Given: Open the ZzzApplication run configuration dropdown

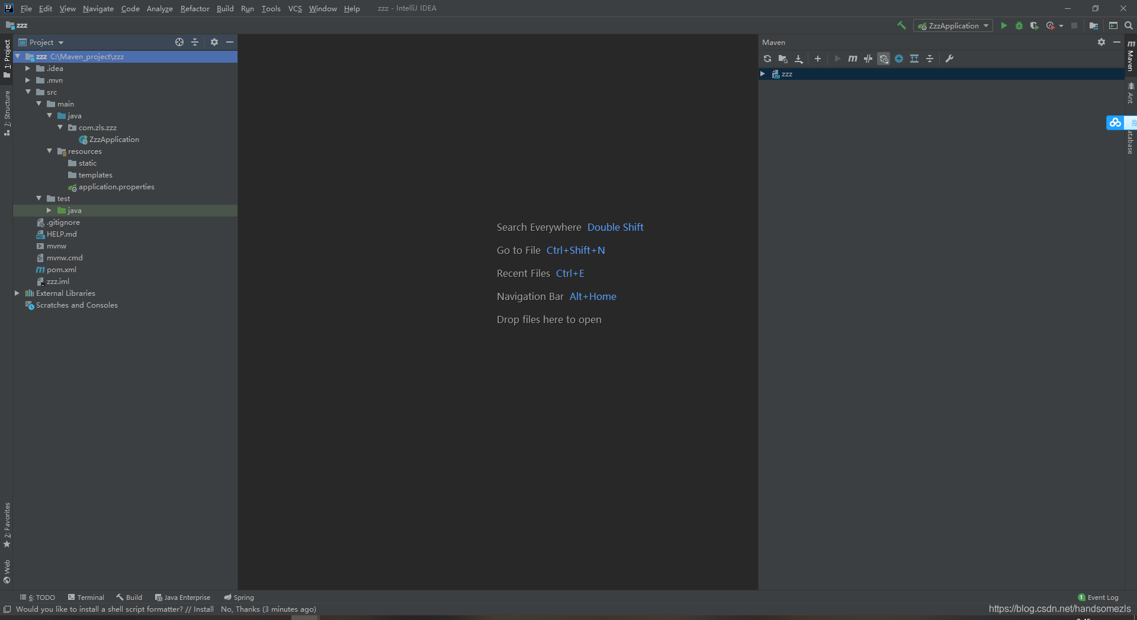Looking at the screenshot, I should (953, 25).
